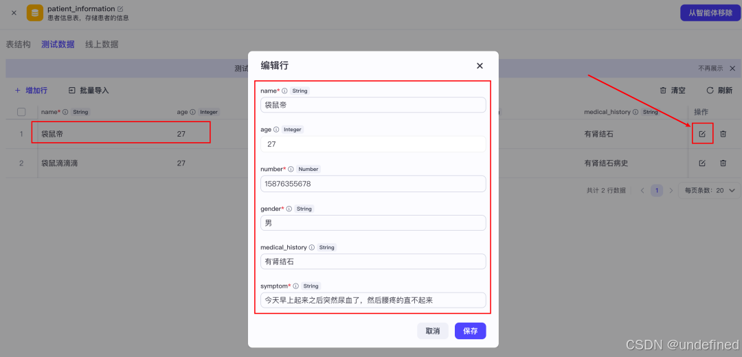Click 取消 to cancel editing
The image size is (742, 357).
pyautogui.click(x=433, y=331)
